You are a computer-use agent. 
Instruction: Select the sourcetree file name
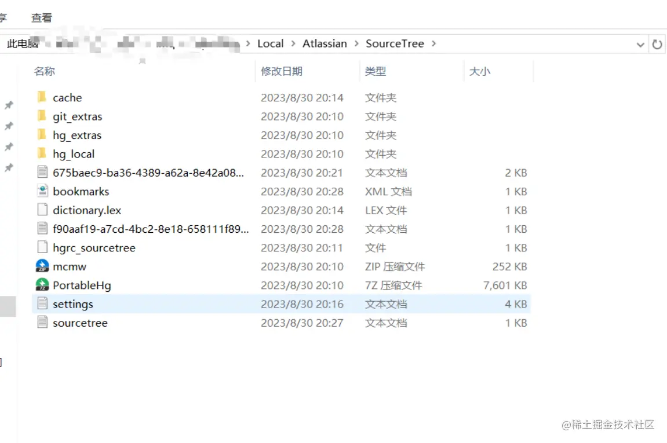(80, 323)
